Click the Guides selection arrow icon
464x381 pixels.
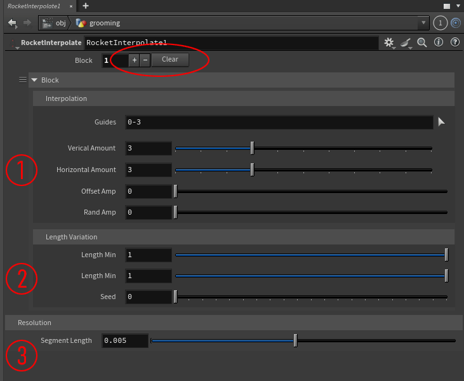(x=441, y=122)
